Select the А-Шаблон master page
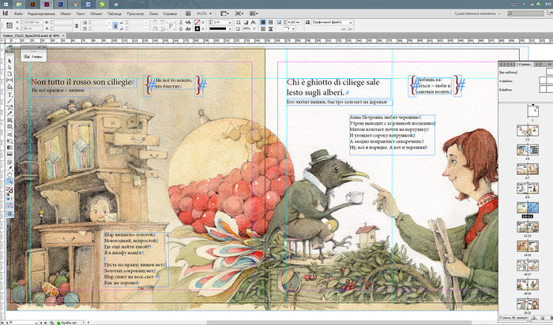The width and height of the screenshot is (553, 325). (x=506, y=81)
